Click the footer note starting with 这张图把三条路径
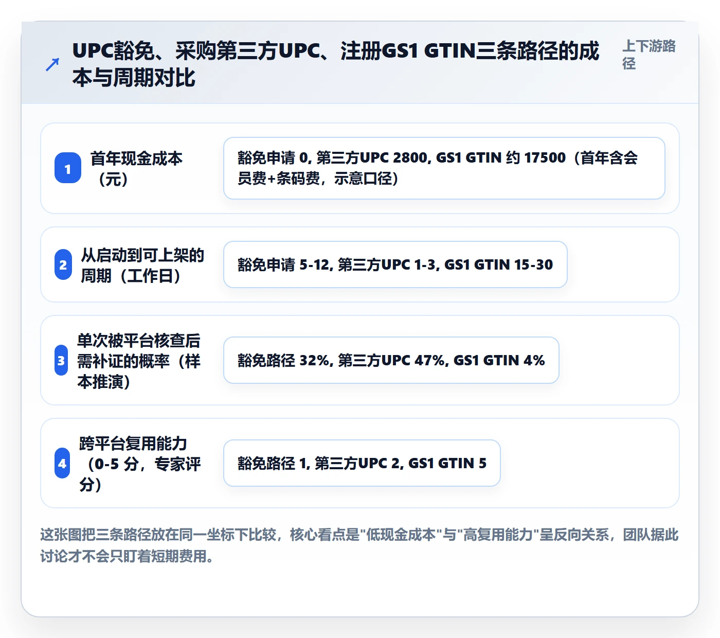Viewport: 720px width, 638px height. coord(359,545)
